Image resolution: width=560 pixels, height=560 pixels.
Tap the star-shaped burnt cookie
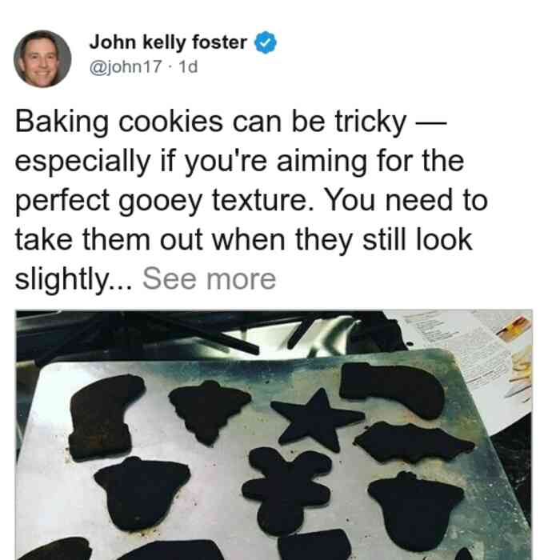click(x=318, y=420)
